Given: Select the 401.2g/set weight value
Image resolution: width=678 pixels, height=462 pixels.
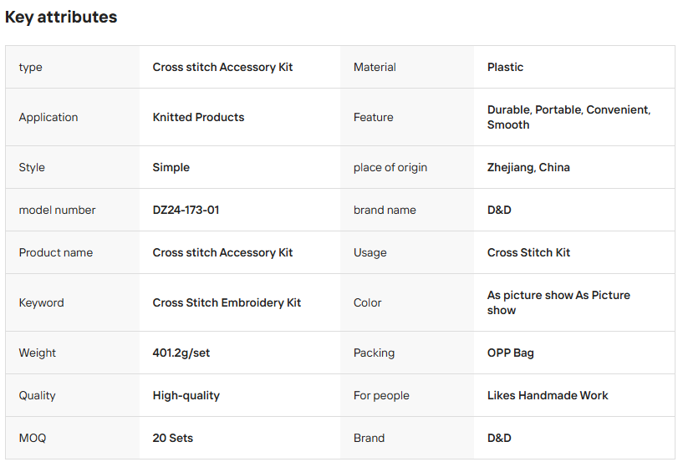Looking at the screenshot, I should 181,353.
